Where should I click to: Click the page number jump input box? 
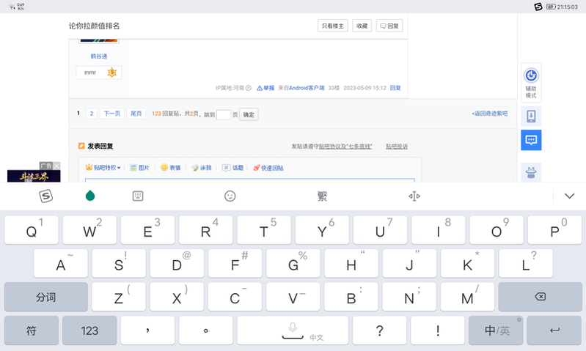[x=224, y=114]
